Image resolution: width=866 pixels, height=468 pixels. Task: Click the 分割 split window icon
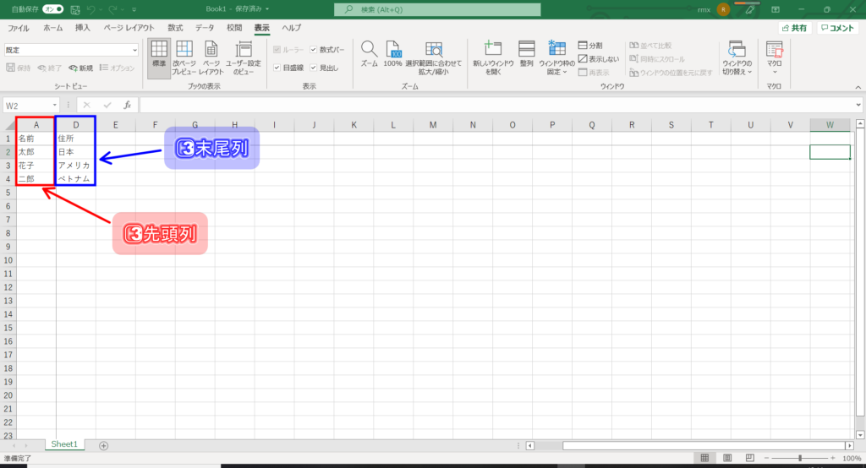pos(584,46)
